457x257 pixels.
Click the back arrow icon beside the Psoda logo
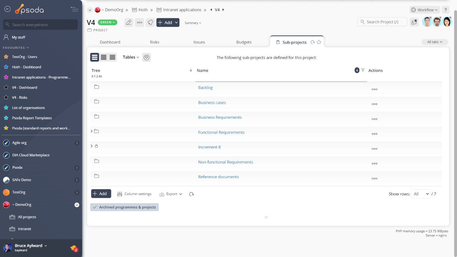pos(7,9)
